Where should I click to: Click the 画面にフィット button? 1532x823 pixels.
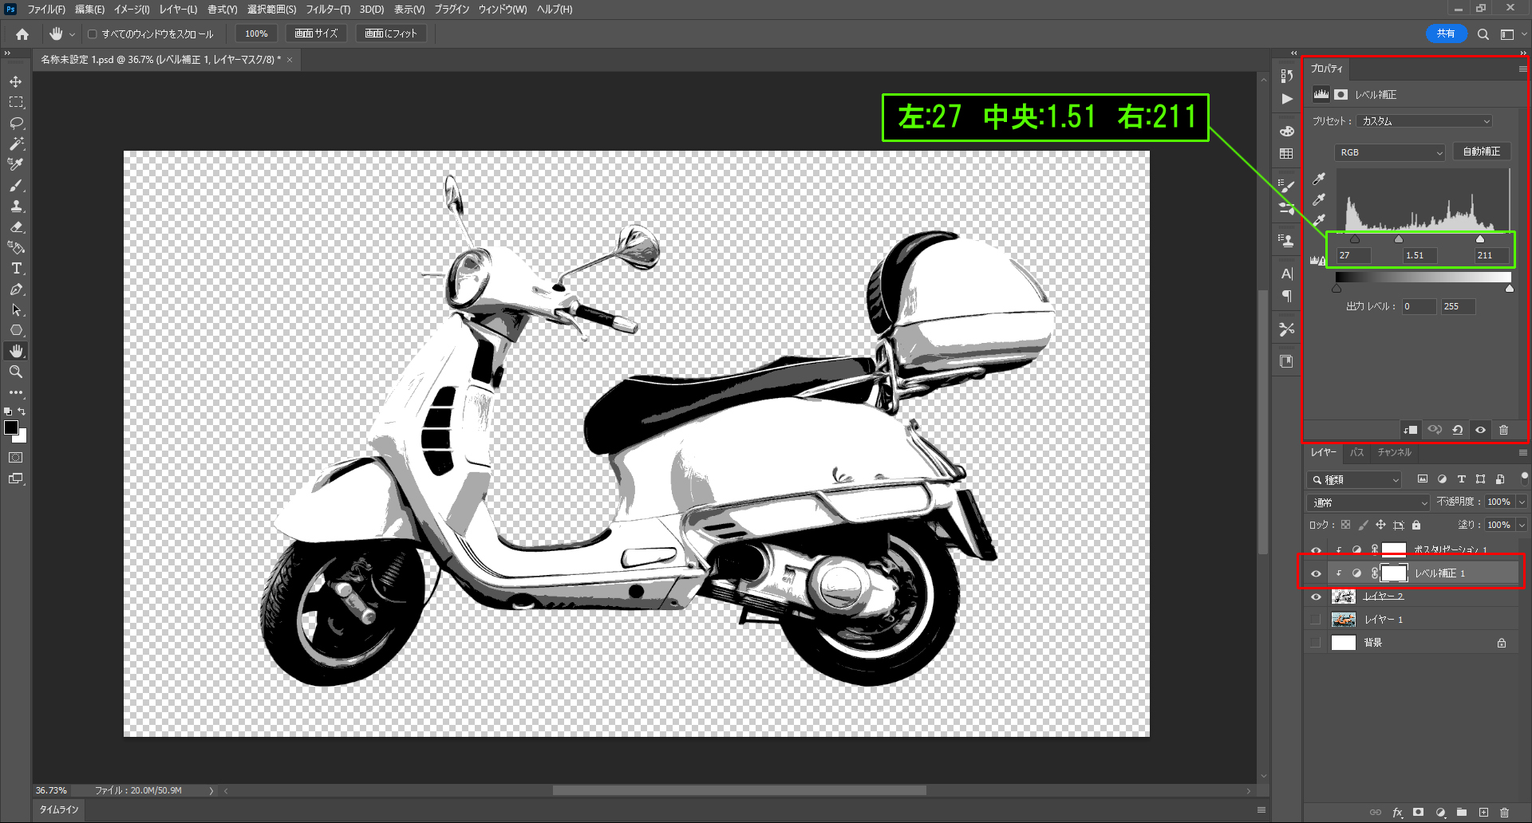pyautogui.click(x=391, y=33)
